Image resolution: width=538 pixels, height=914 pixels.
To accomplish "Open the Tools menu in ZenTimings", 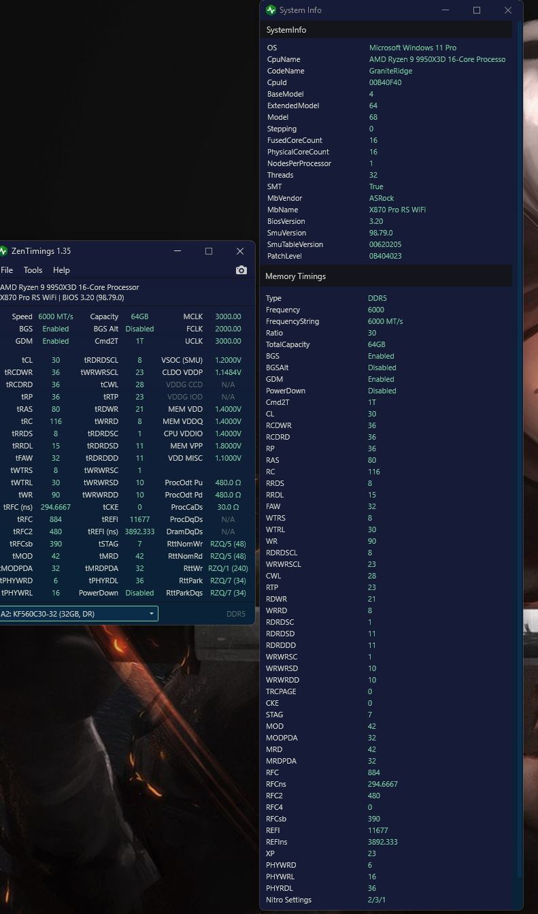I will (33, 270).
